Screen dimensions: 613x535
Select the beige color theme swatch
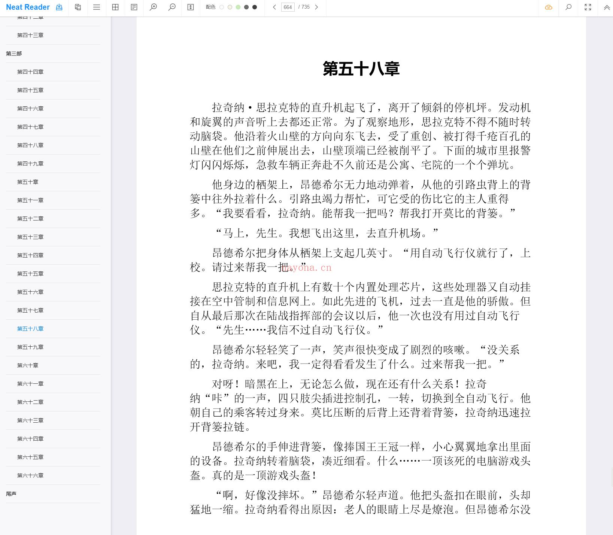coord(230,7)
